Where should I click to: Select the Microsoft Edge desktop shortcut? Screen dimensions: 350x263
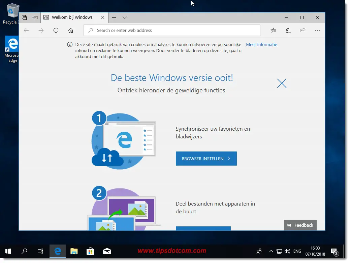(x=11, y=49)
